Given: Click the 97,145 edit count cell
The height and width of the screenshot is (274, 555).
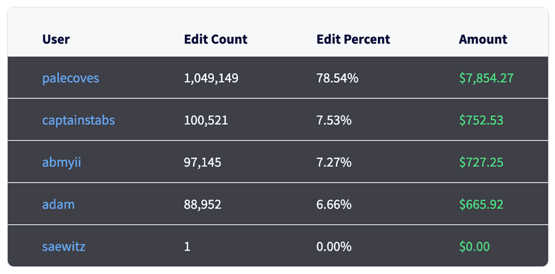Looking at the screenshot, I should click(202, 163).
